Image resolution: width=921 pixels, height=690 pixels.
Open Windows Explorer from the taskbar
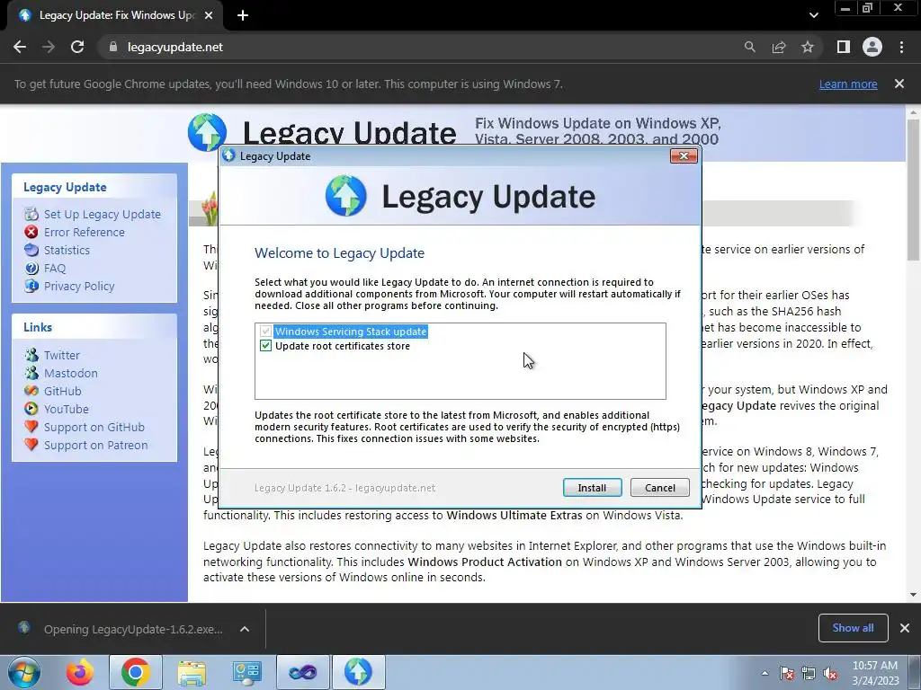pos(192,672)
